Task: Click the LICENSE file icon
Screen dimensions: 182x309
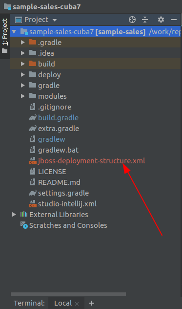Action: tap(33, 172)
